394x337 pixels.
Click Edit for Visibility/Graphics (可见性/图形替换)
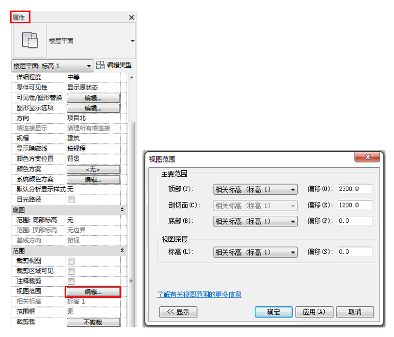[x=93, y=98]
